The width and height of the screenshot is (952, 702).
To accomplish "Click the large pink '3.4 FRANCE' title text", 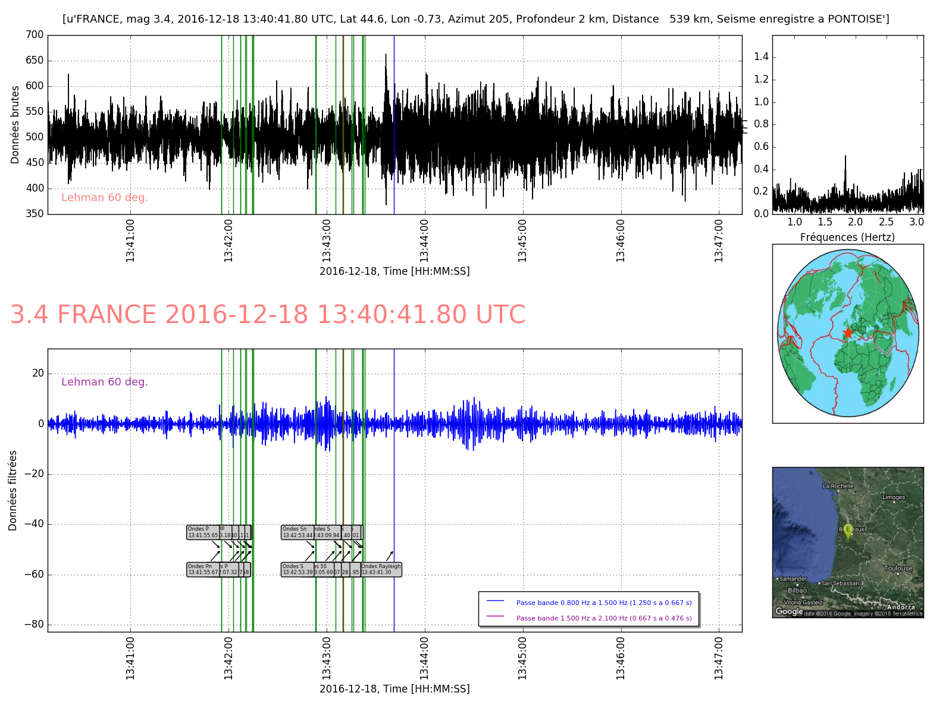I will click(268, 315).
